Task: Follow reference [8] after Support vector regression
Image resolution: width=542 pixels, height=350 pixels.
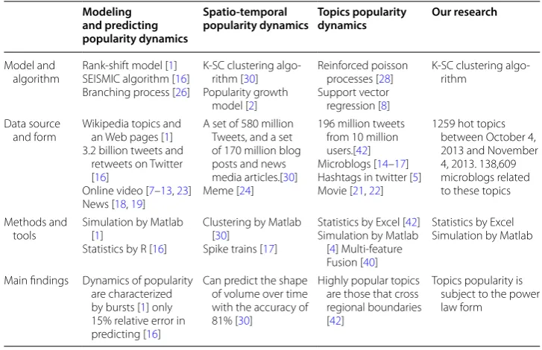Action: 384,106
